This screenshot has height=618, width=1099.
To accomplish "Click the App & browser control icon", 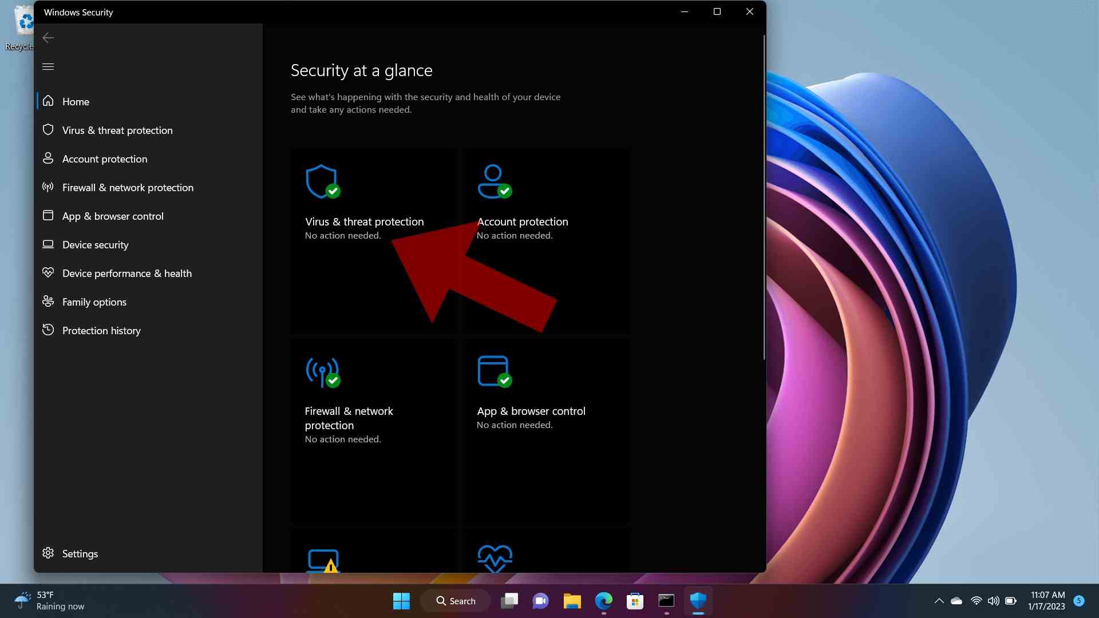I will [x=493, y=370].
